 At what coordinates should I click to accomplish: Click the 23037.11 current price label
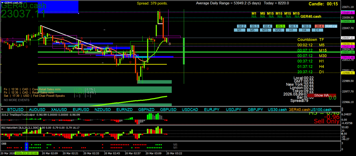pos(347,38)
